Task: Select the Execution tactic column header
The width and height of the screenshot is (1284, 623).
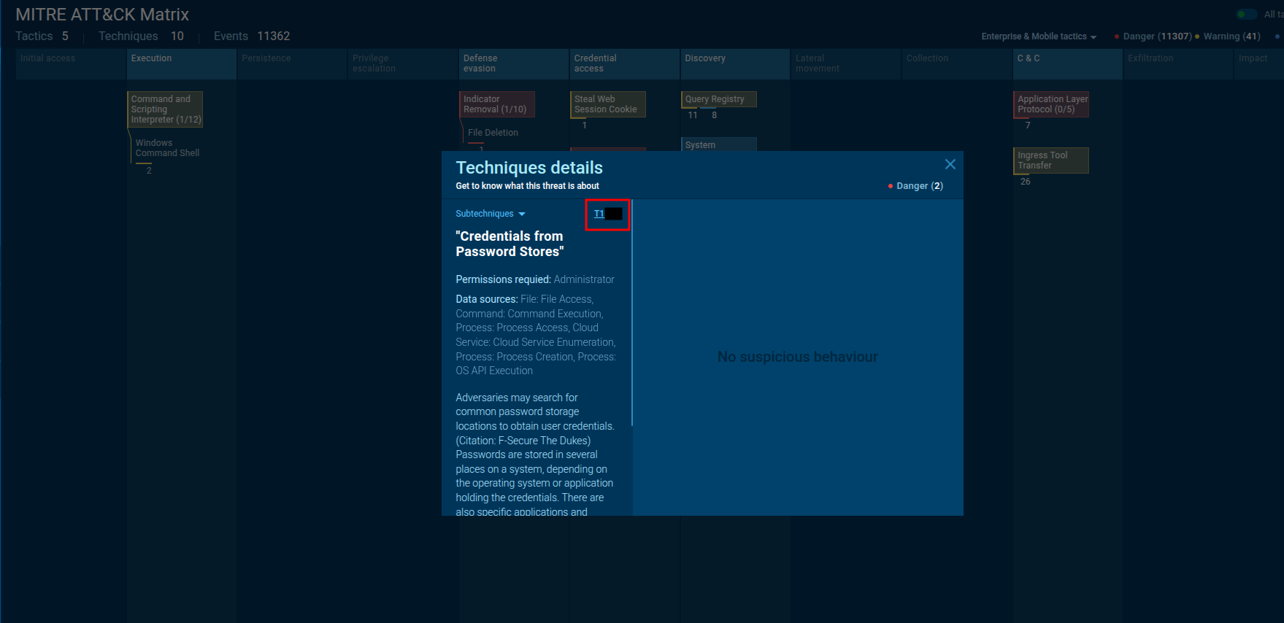Action: [x=181, y=64]
